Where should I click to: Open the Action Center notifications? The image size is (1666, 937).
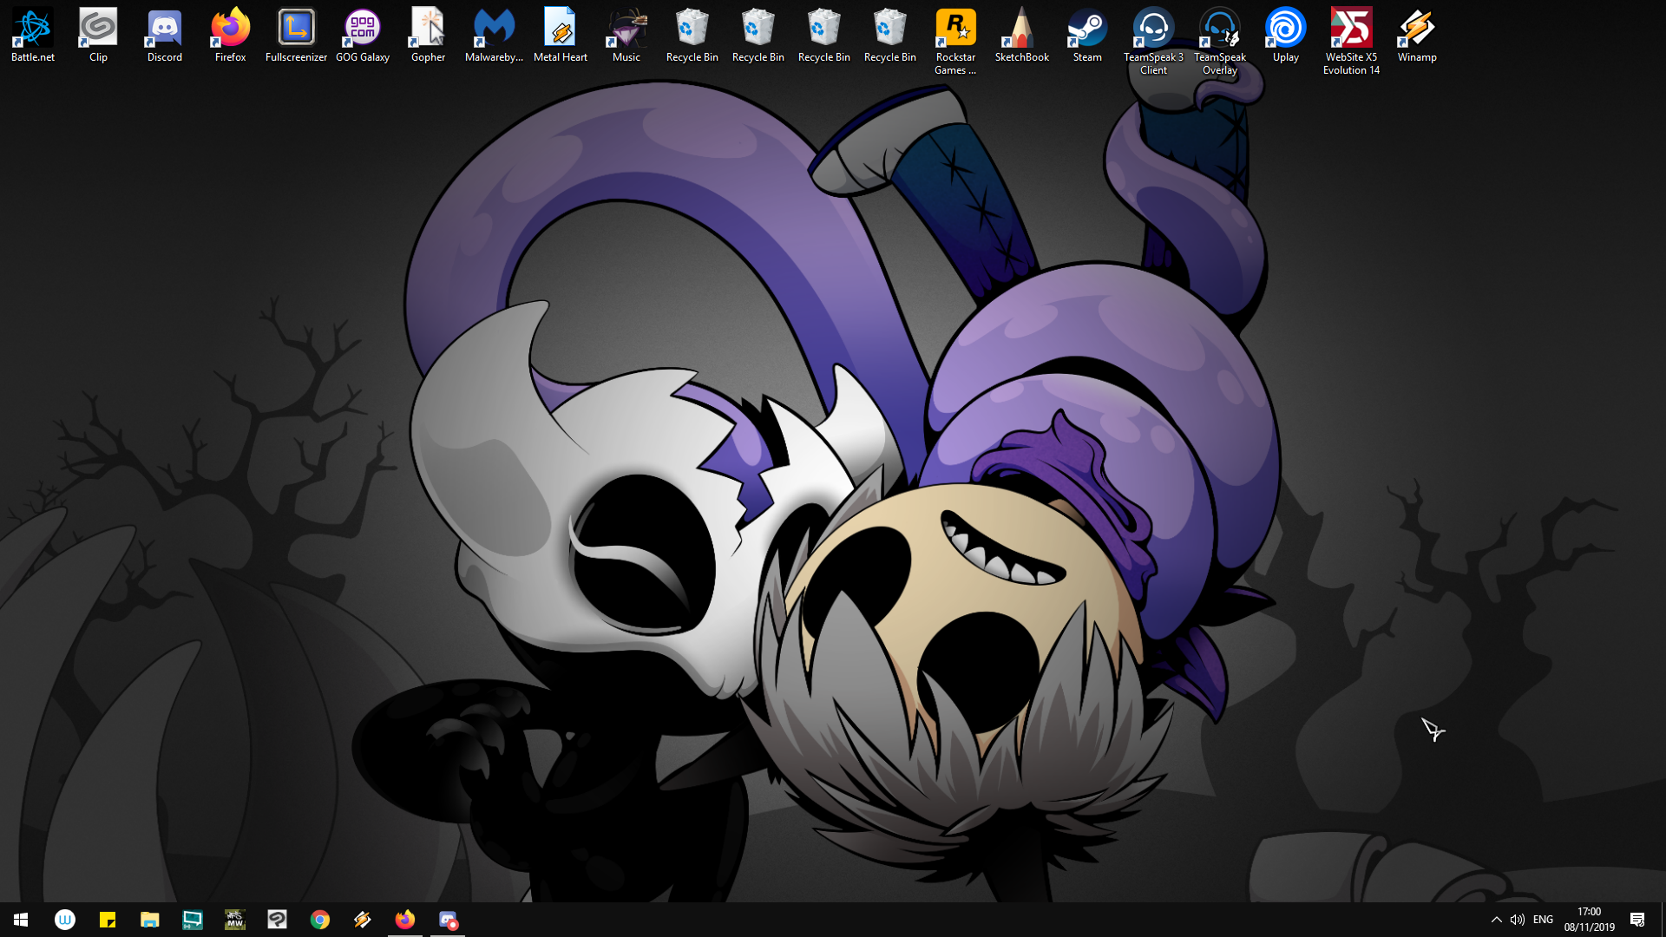pos(1637,920)
